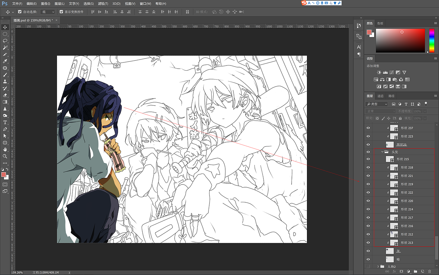Open the 不透明度 opacity dropdown arrow
Image resolution: width=439 pixels, height=275 pixels.
pos(425,111)
